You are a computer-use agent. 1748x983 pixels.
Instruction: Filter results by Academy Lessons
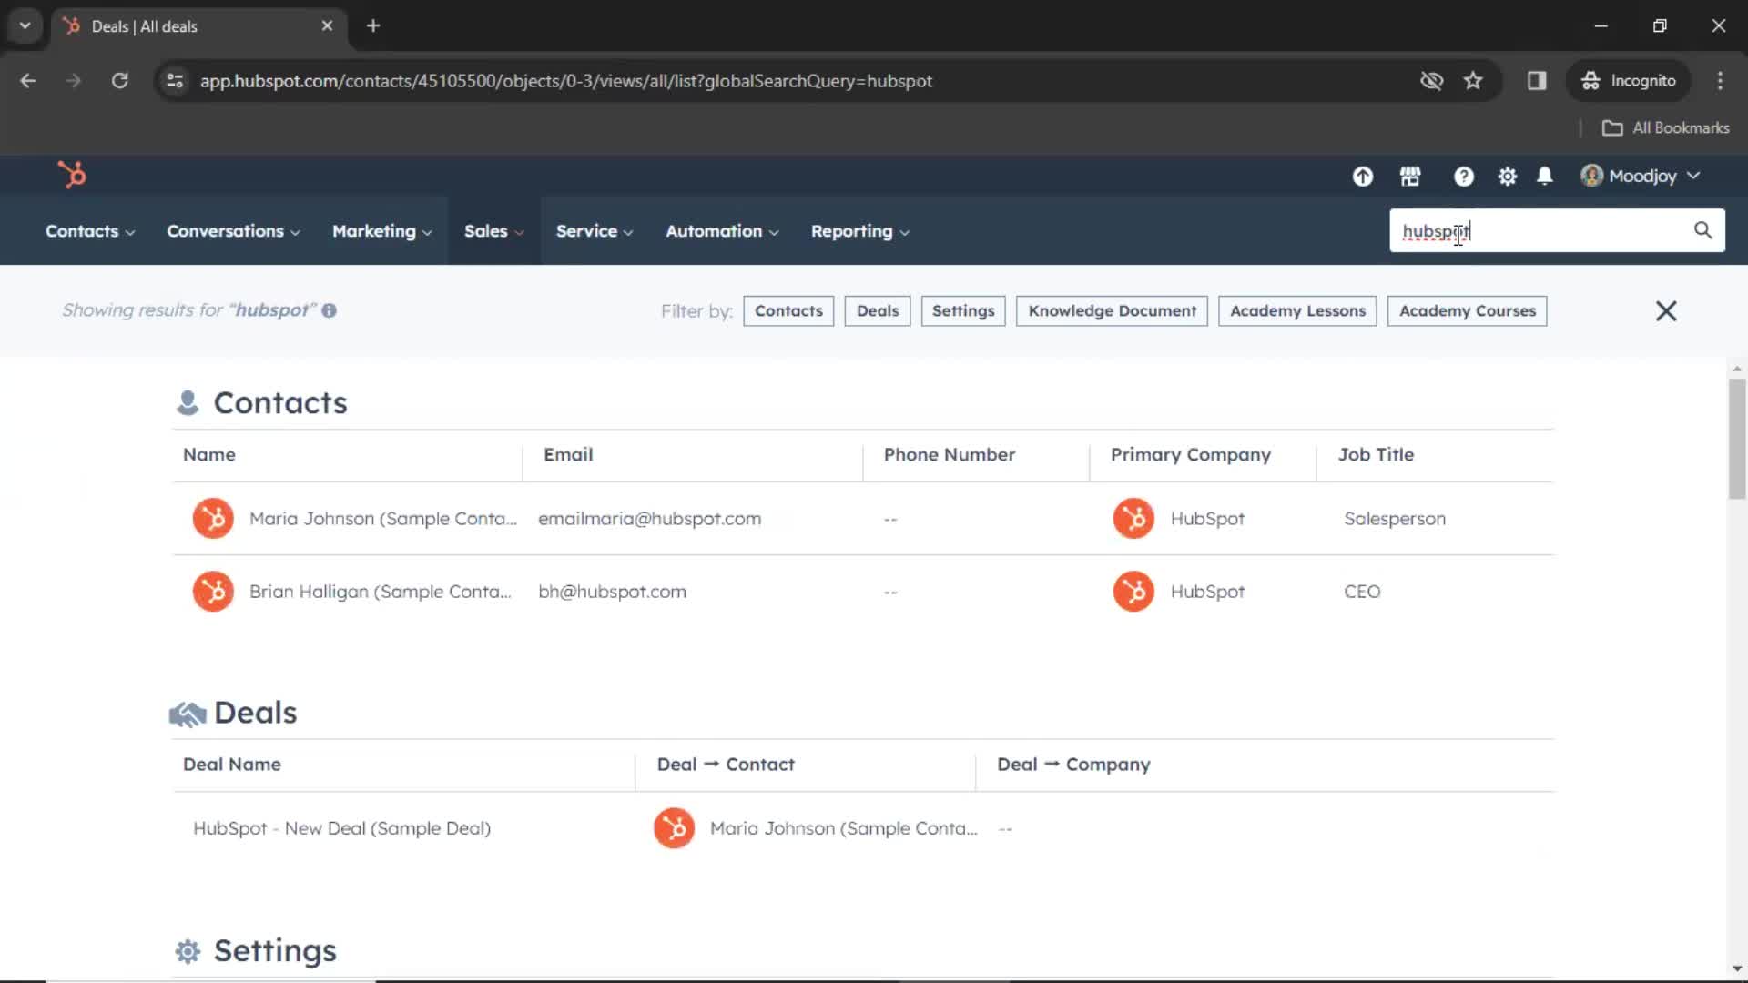[1297, 311]
